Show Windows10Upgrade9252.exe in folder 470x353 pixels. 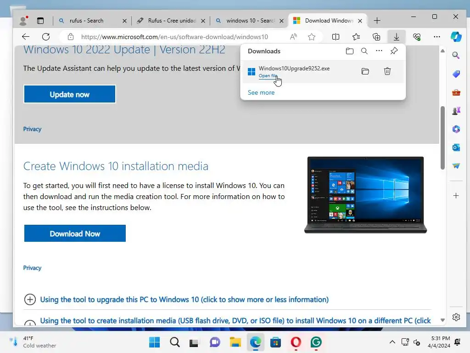tap(365, 71)
